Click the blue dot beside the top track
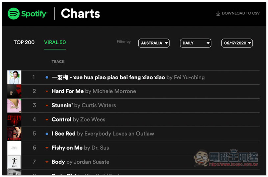268x177 pixels. point(47,77)
